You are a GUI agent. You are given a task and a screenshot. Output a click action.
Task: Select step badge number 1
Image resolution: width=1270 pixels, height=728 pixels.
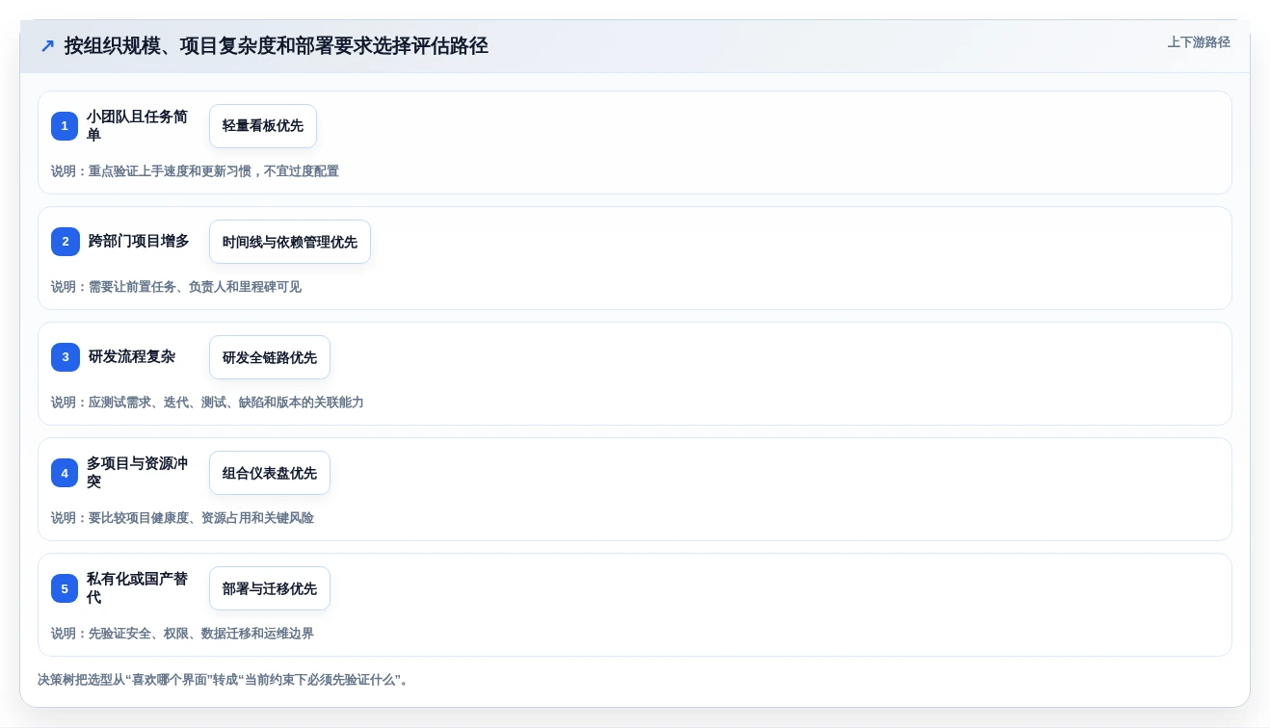click(x=65, y=126)
